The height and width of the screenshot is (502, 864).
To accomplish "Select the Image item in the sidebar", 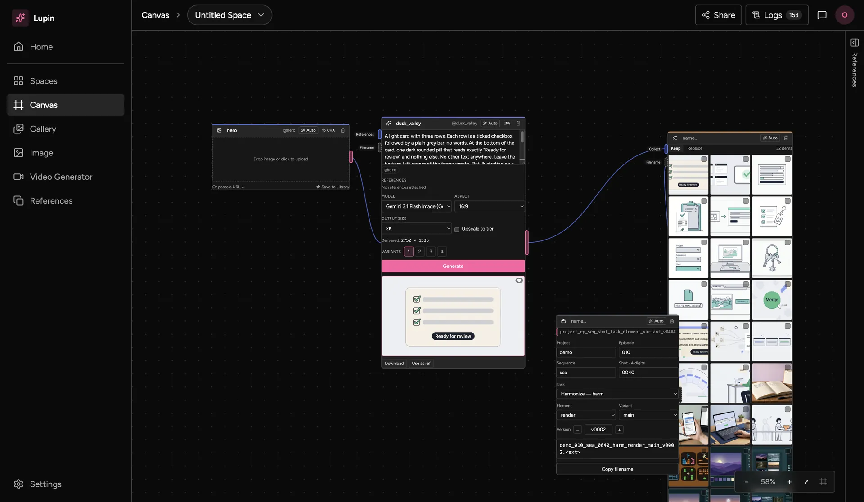I will 65,153.
